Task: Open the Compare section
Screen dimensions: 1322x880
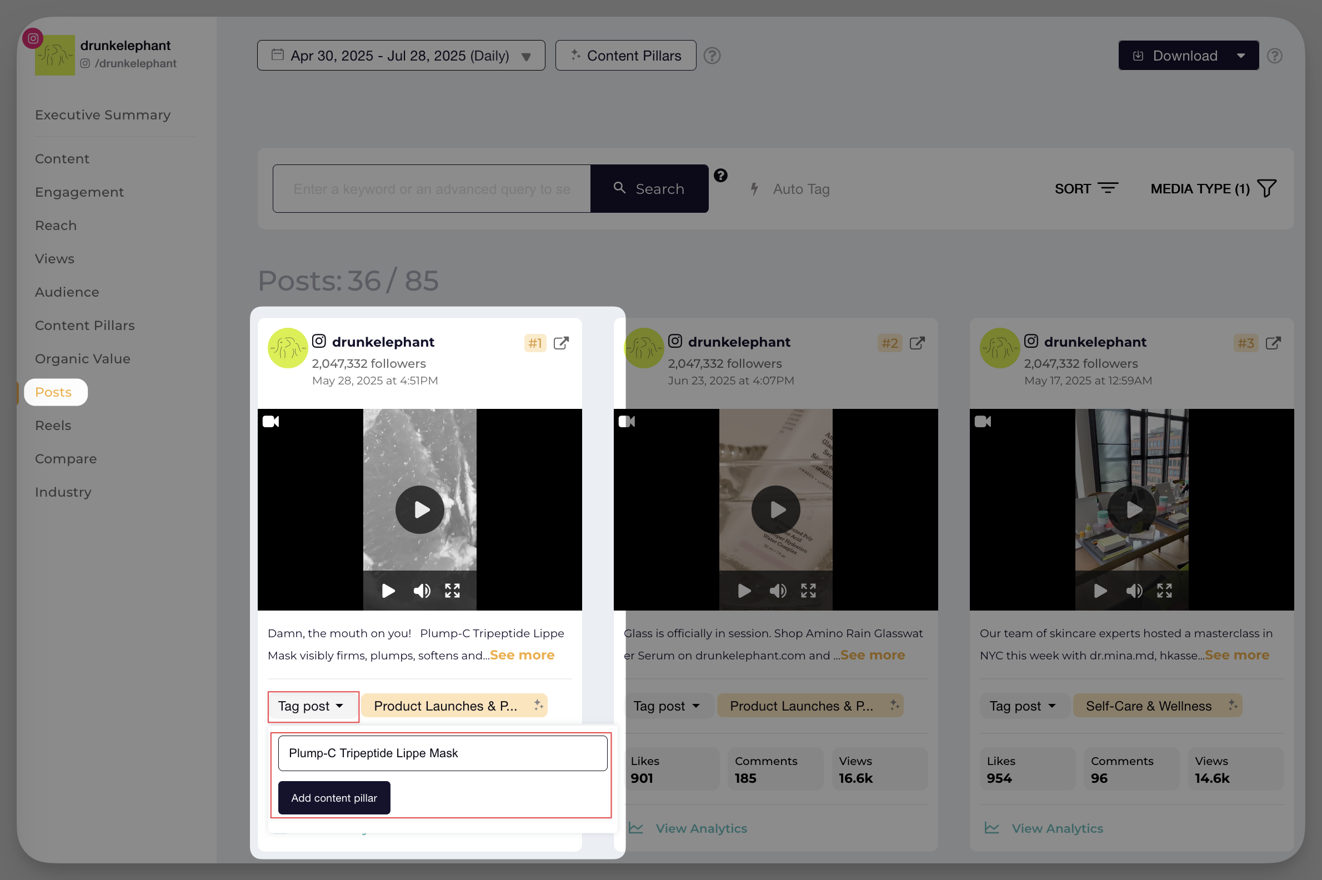Action: (x=66, y=458)
